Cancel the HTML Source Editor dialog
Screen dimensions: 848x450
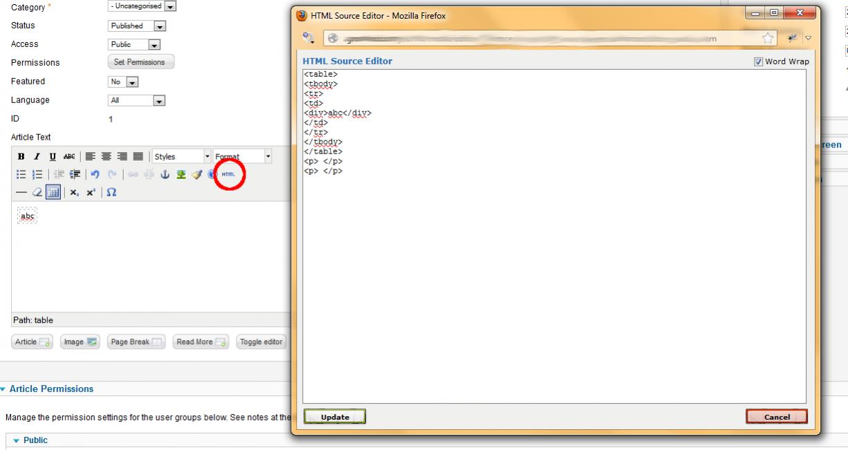(x=777, y=417)
